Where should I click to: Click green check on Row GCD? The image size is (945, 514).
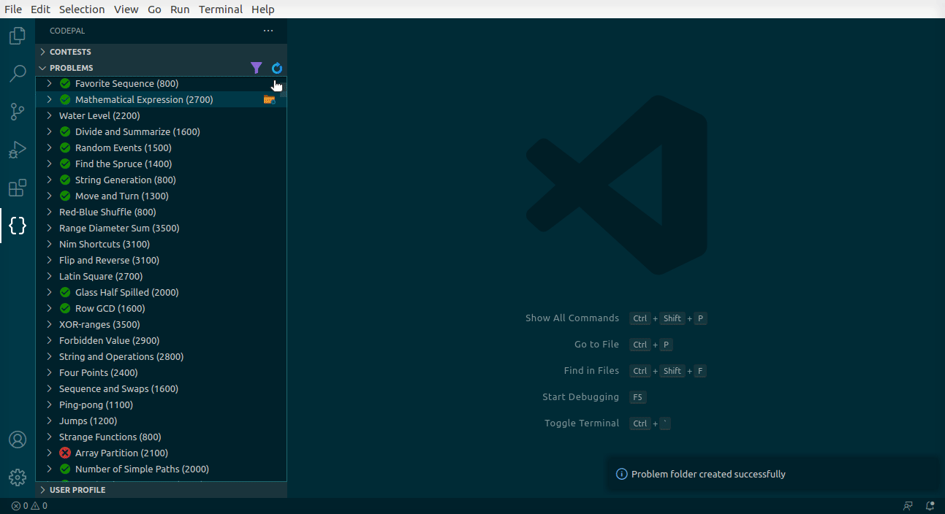[x=65, y=308]
